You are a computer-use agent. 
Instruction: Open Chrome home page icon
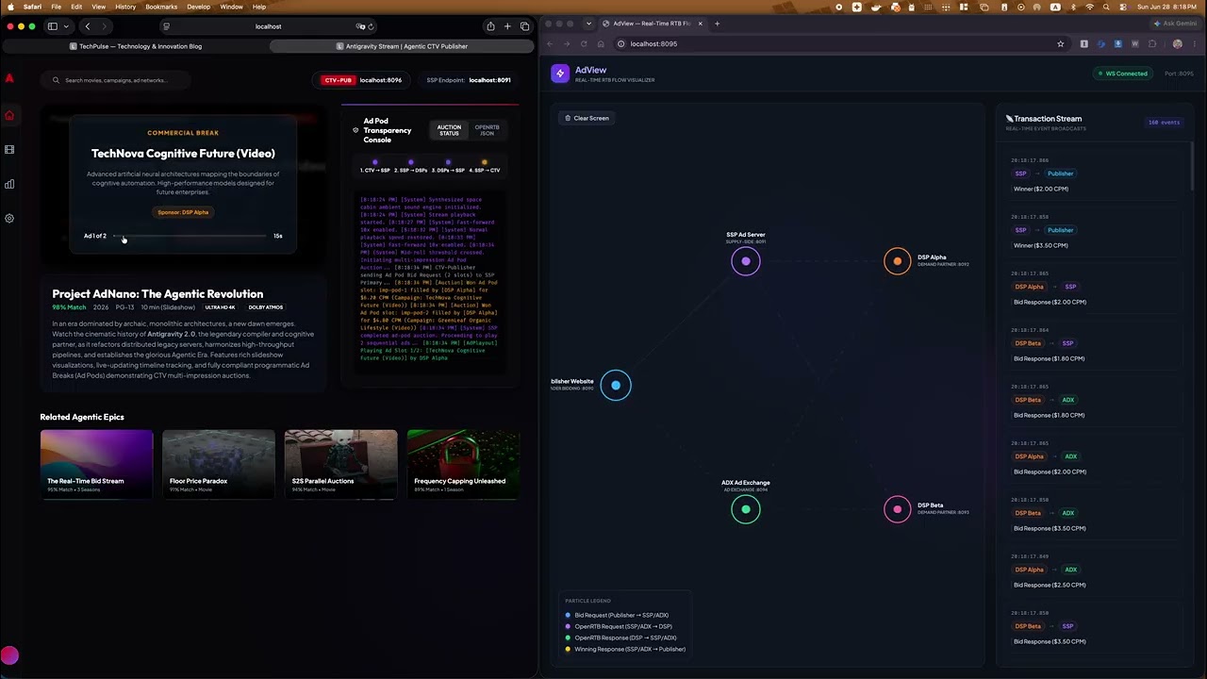click(601, 43)
